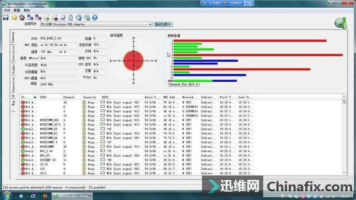This screenshot has width=356, height=200.
Task: Click the WirelessMon taskbar button
Action: tap(72, 196)
